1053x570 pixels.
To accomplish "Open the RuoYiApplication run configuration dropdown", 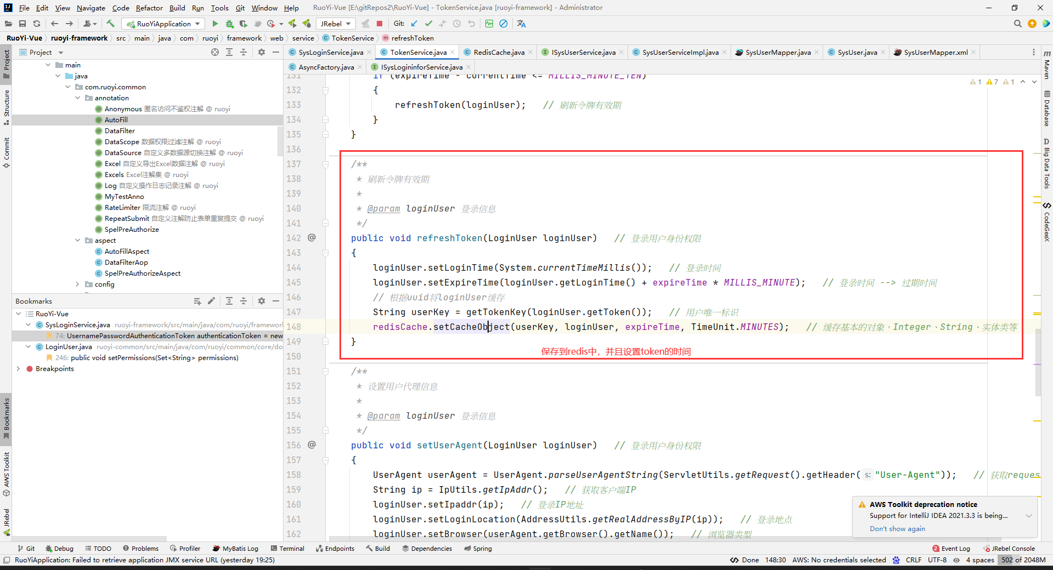I will [163, 24].
